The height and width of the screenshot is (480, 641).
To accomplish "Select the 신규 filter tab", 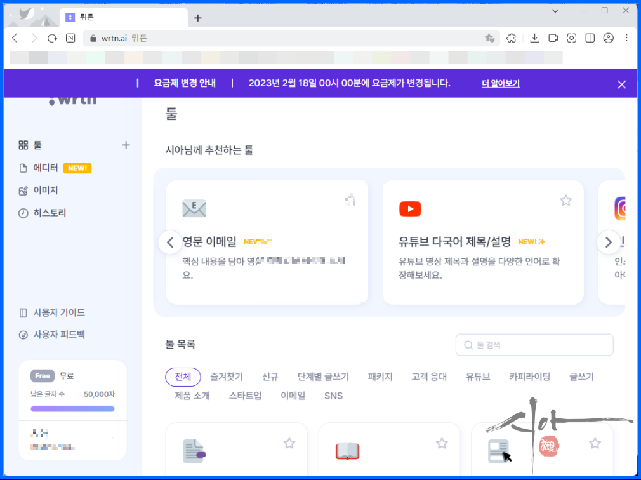I will [x=270, y=377].
